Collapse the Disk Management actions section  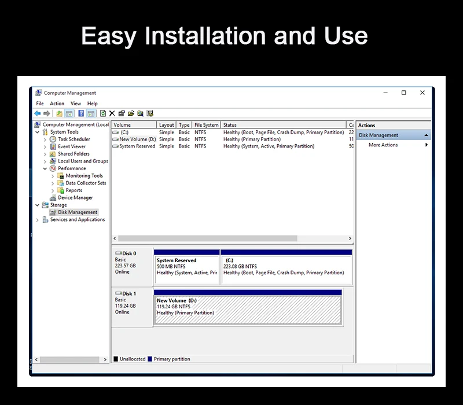coord(427,135)
